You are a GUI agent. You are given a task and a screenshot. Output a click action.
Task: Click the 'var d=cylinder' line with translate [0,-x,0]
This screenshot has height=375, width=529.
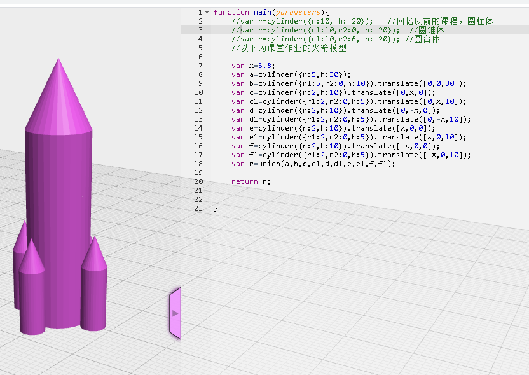(336, 110)
